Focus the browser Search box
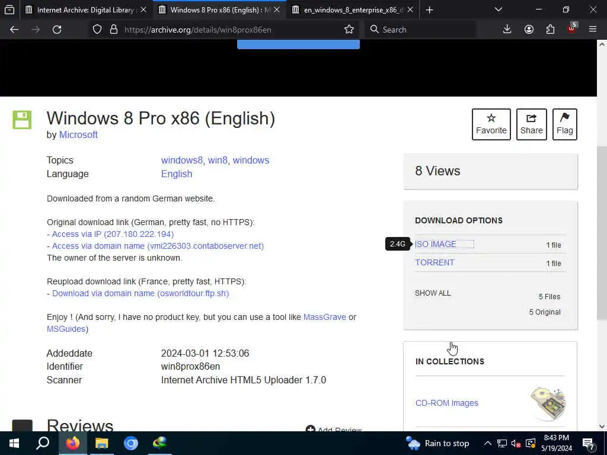Image resolution: width=607 pixels, height=455 pixels. pyautogui.click(x=420, y=30)
